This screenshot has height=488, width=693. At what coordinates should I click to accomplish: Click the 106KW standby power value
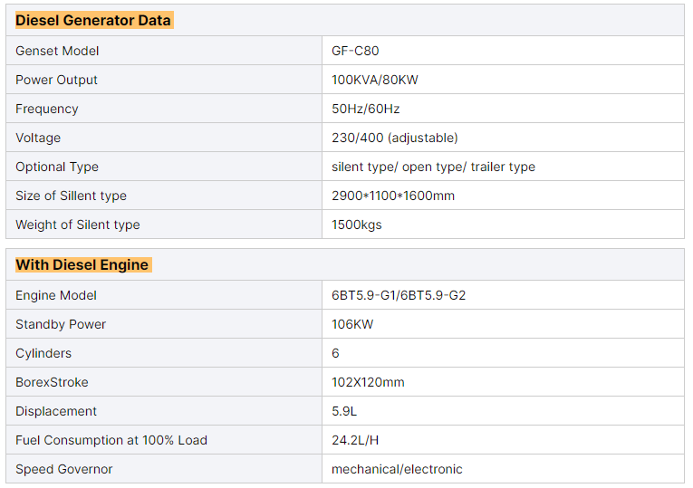coord(351,324)
